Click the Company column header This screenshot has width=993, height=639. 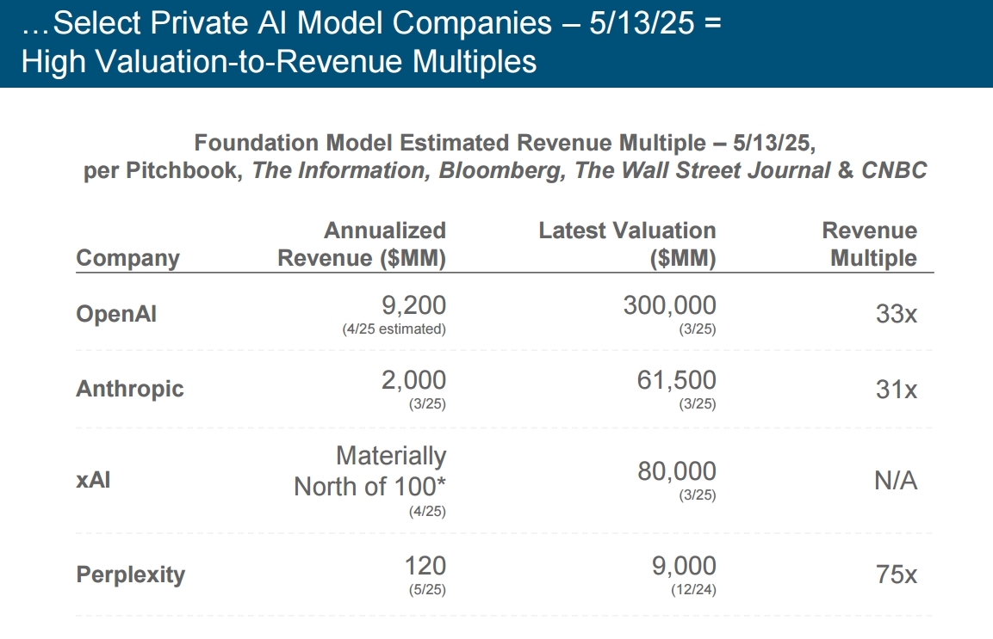click(x=127, y=258)
